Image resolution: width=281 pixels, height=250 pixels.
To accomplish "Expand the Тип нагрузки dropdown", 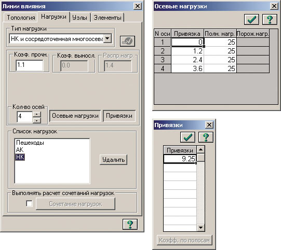I will pos(108,38).
